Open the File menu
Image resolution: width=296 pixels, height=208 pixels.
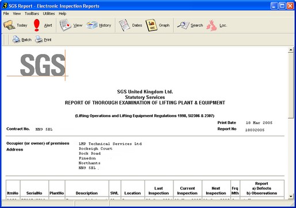(x=6, y=14)
